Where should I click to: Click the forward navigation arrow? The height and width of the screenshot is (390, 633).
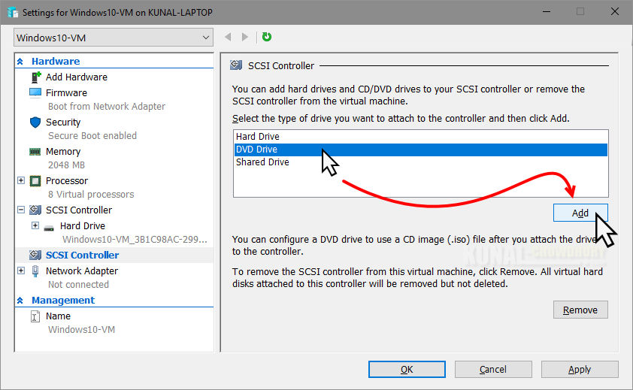point(244,37)
